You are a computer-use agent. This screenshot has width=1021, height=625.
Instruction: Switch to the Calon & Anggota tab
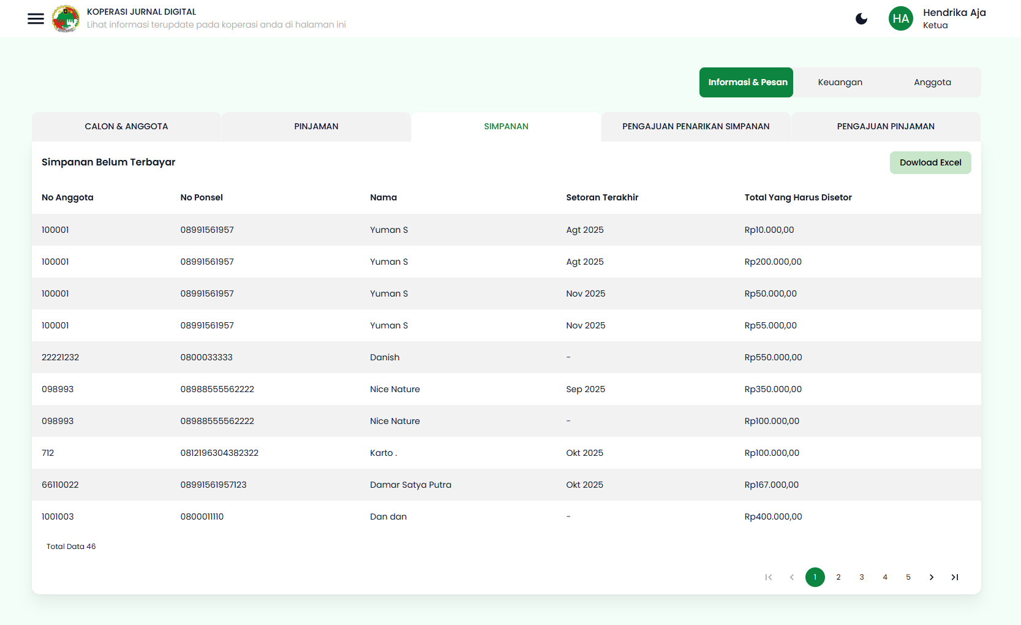coord(126,126)
